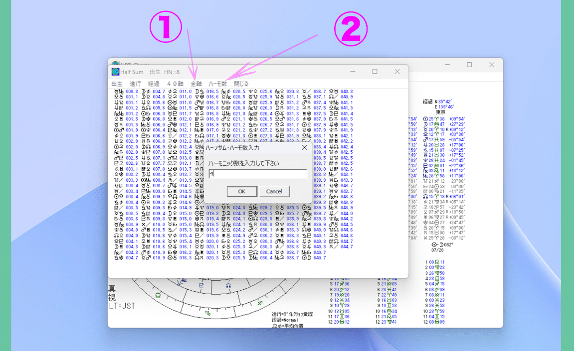The width and height of the screenshot is (574, 351).
Task: Open the ハーモ数 menu item
Action: (218, 84)
